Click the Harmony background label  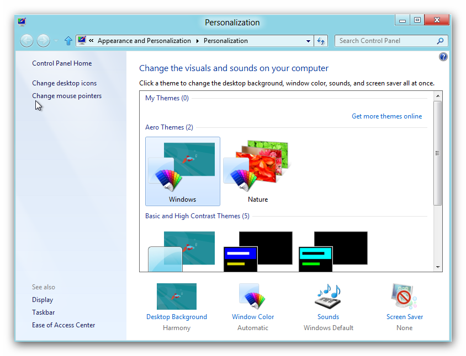click(x=177, y=328)
